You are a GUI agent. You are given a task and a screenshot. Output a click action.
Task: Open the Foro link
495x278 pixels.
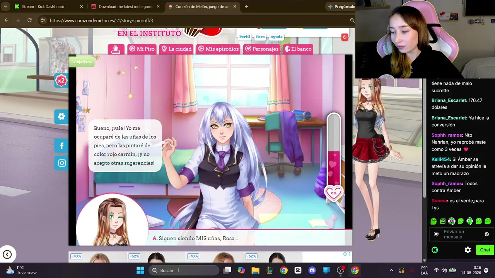click(x=260, y=37)
